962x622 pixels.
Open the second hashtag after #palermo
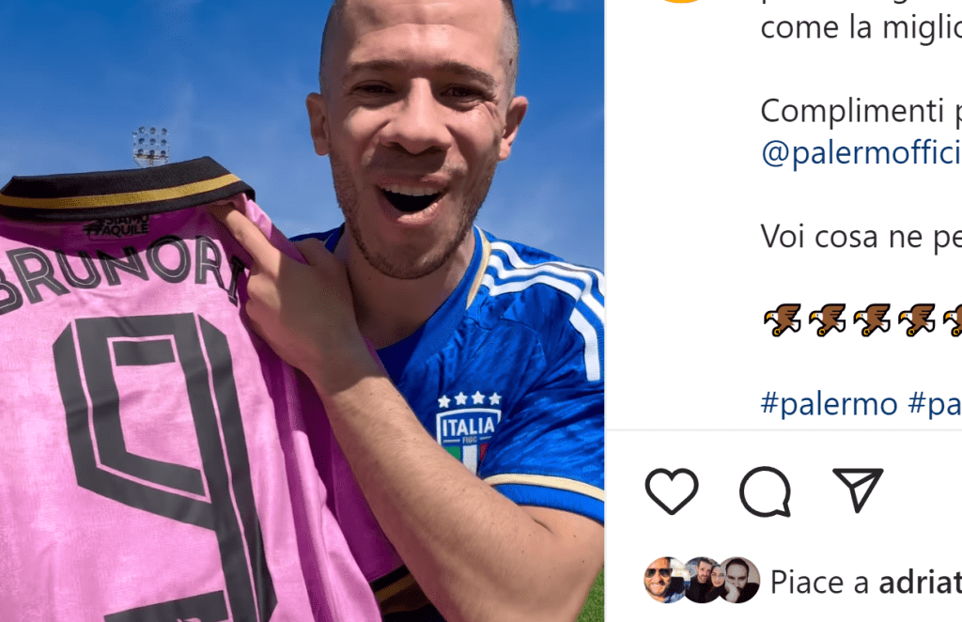[x=935, y=404]
